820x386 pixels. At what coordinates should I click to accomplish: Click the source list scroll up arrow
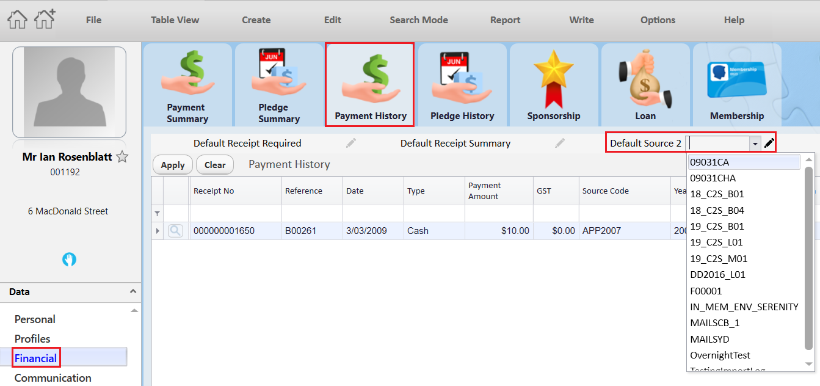(x=809, y=159)
